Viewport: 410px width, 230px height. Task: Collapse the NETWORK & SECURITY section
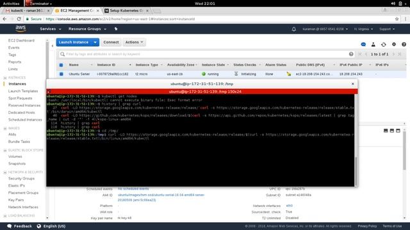(x=5, y=172)
